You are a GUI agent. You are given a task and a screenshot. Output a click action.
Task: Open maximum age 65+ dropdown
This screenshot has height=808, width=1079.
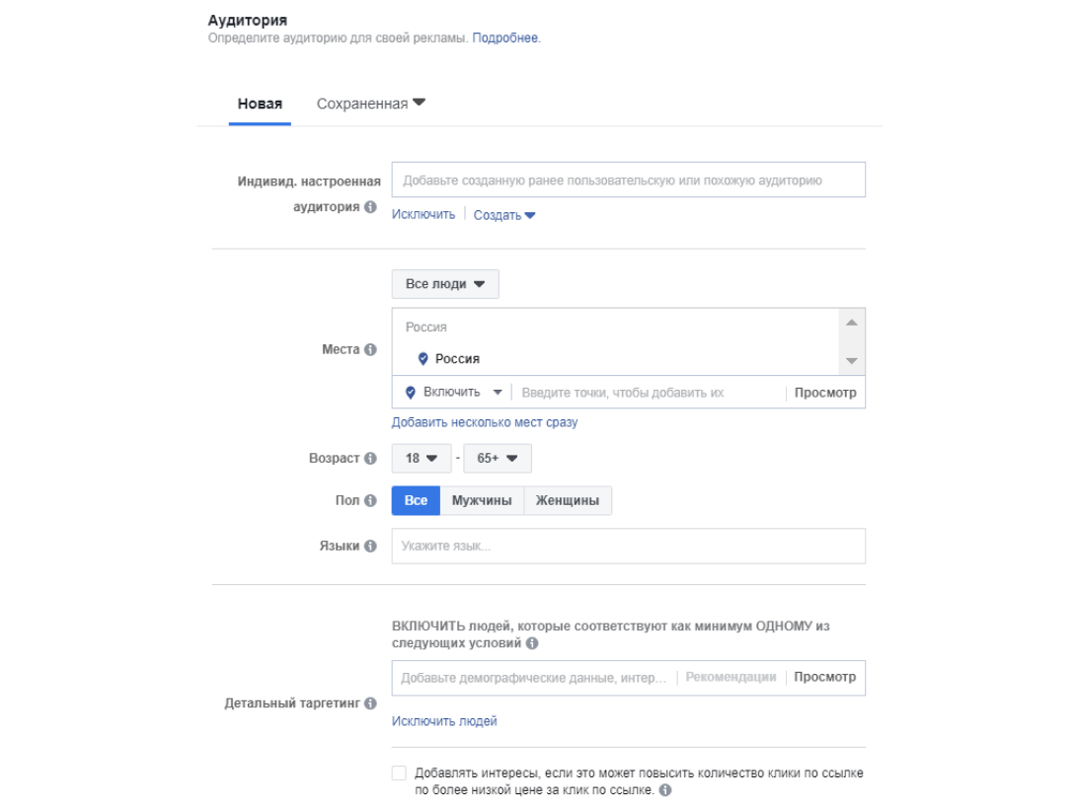pyautogui.click(x=498, y=459)
